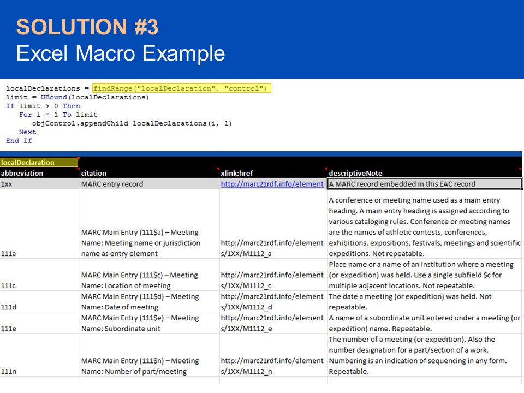Click the red comment marker on citation header
Image resolution: width=524 pixels, height=393 pixels.
tap(218, 169)
